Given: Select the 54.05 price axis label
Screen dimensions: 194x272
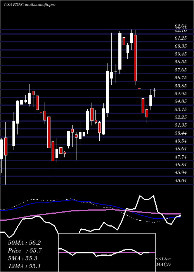Looking at the screenshot, I should point(181,101).
